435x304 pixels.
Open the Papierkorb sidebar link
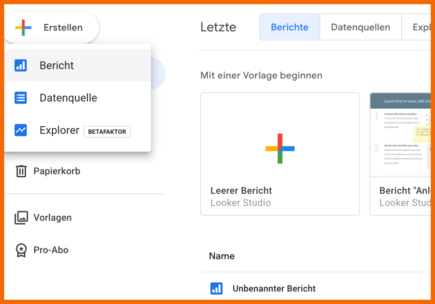pyautogui.click(x=57, y=171)
